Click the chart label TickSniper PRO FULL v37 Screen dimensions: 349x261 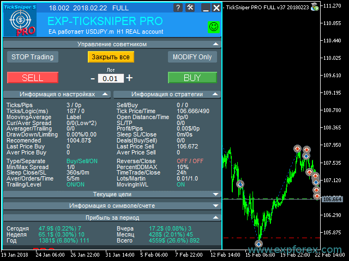[x=267, y=7]
